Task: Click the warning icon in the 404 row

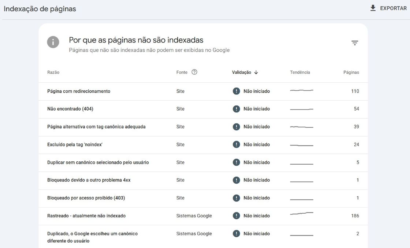Action: pos(236,109)
